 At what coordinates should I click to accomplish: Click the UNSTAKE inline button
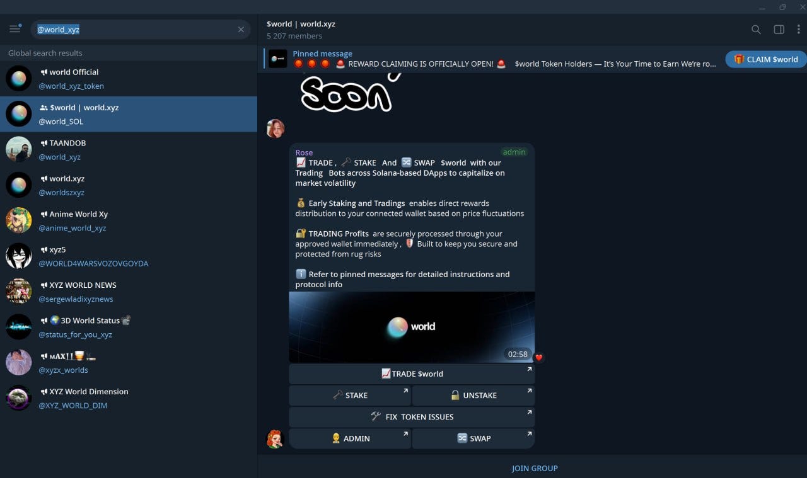coord(473,395)
